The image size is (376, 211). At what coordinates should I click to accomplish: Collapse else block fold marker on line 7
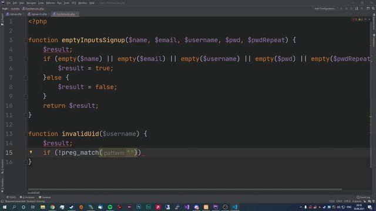tap(26, 77)
